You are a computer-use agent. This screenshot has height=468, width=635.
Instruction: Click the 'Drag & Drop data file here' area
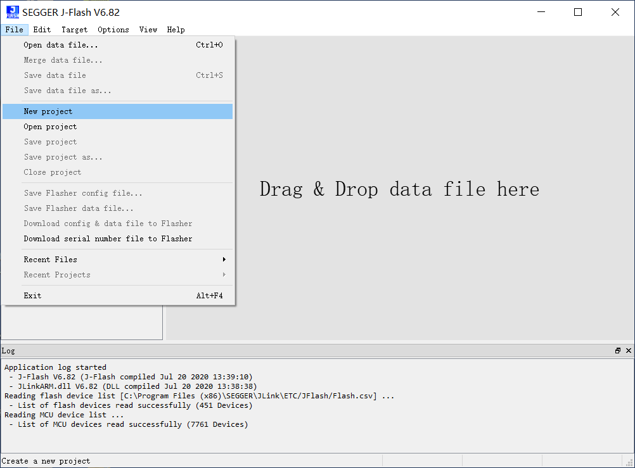tap(399, 189)
